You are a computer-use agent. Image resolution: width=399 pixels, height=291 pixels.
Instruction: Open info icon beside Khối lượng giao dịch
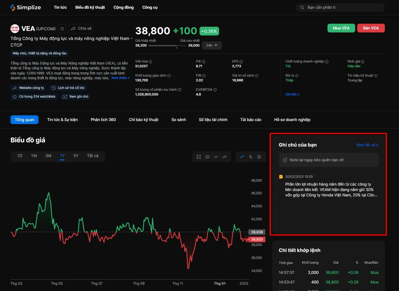[x=169, y=76]
